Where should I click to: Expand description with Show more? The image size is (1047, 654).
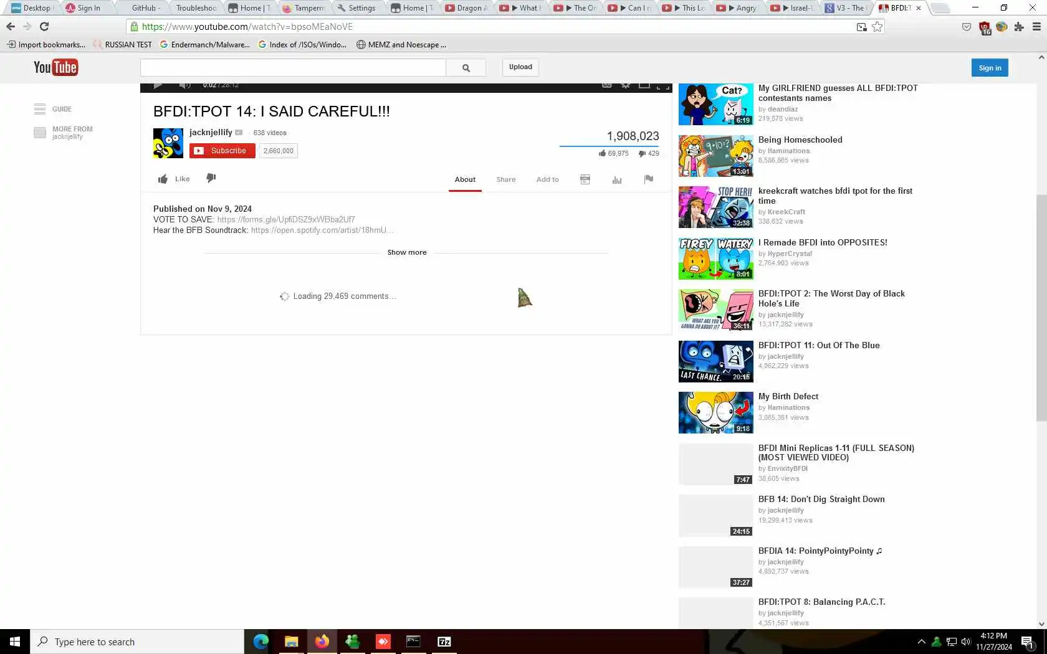(x=407, y=252)
